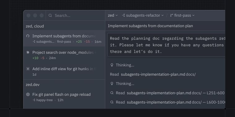Click the lightbulb icon of first Thinking...
The width and height of the screenshot is (235, 117).
click(x=112, y=65)
